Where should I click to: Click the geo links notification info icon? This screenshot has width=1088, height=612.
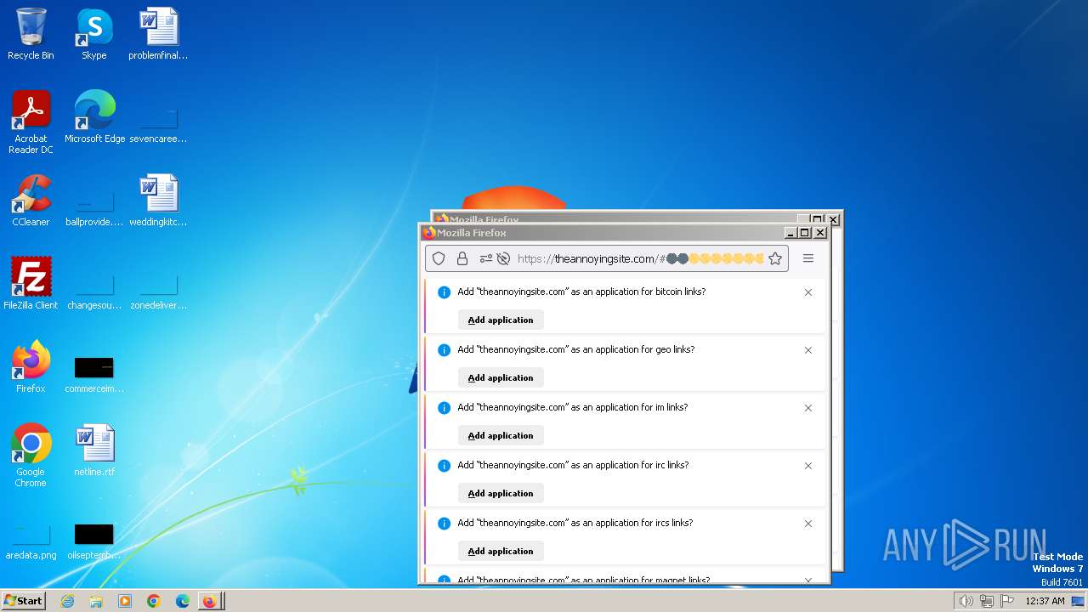click(x=444, y=350)
